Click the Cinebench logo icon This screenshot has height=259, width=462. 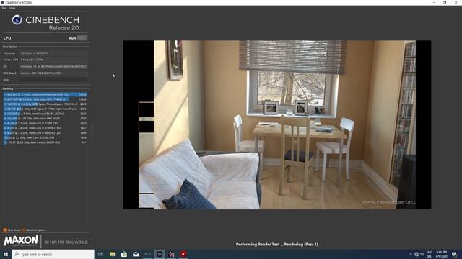click(x=17, y=20)
